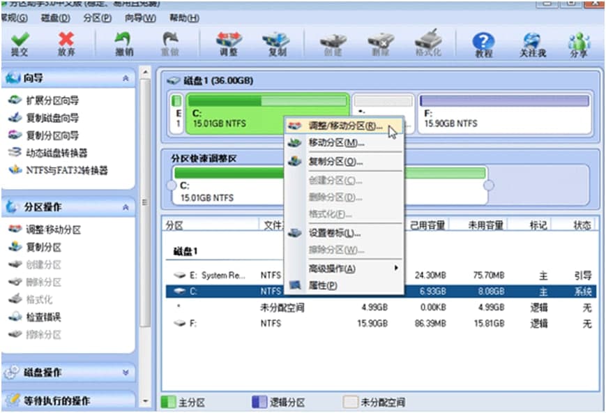This screenshot has width=606, height=413.
Task: Open the 磁盘(D) menu
Action: [56, 17]
